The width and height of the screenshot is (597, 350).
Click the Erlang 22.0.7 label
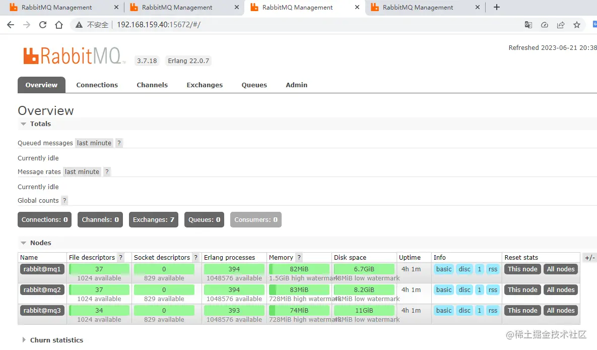point(188,61)
